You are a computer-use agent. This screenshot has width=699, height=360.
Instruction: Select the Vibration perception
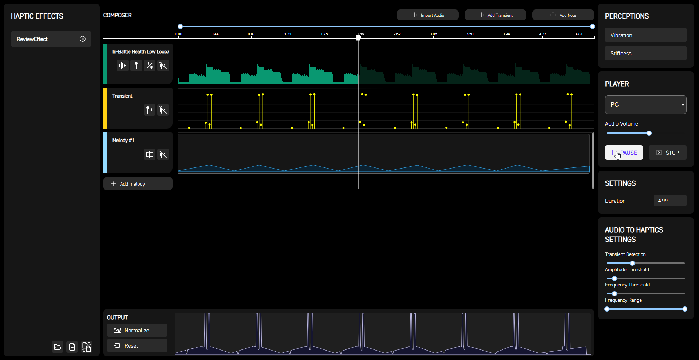click(x=645, y=35)
